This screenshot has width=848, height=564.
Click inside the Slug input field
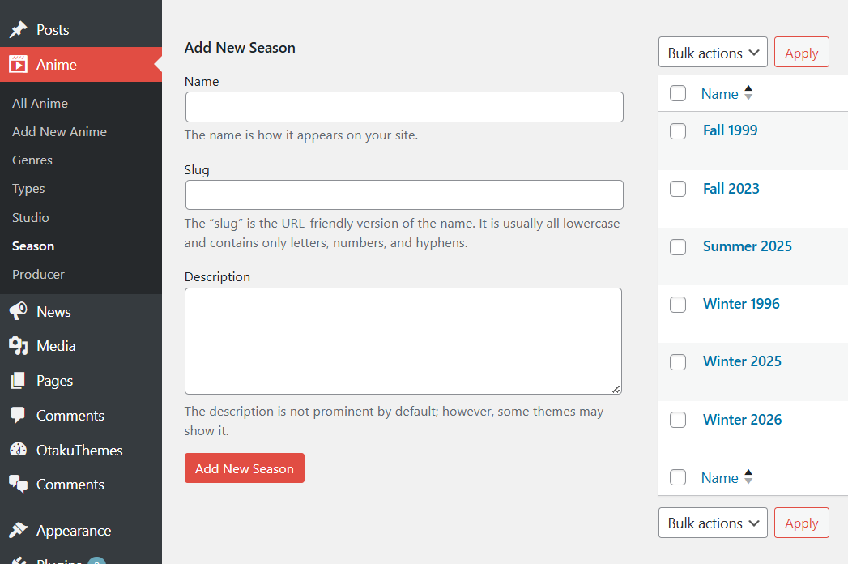click(403, 194)
